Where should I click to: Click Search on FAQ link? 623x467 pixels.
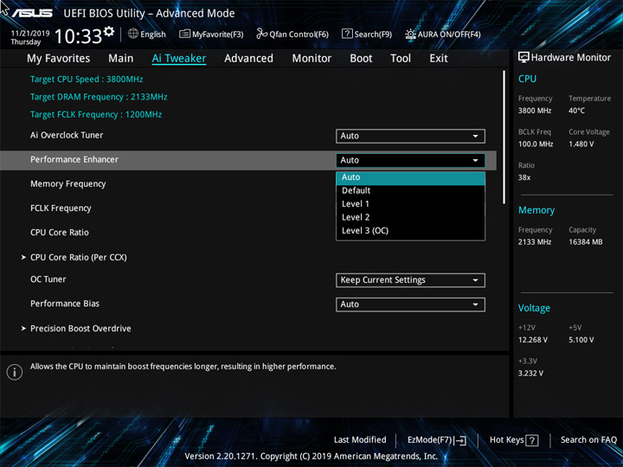588,440
